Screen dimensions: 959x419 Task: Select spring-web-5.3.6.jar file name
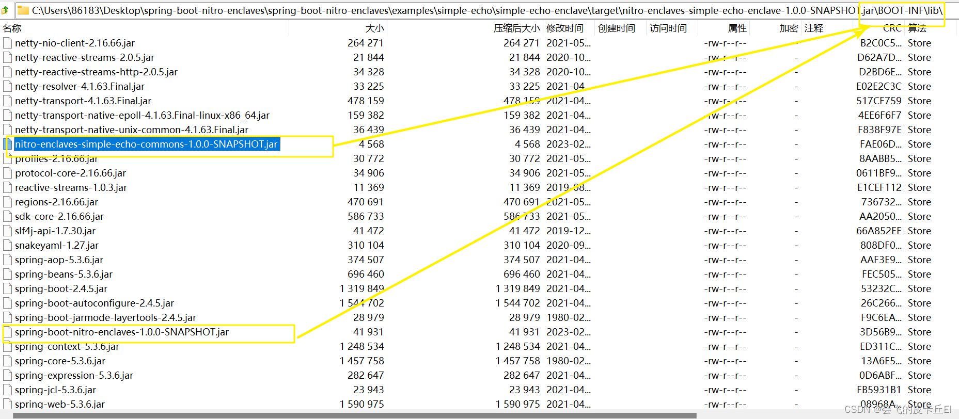point(60,404)
